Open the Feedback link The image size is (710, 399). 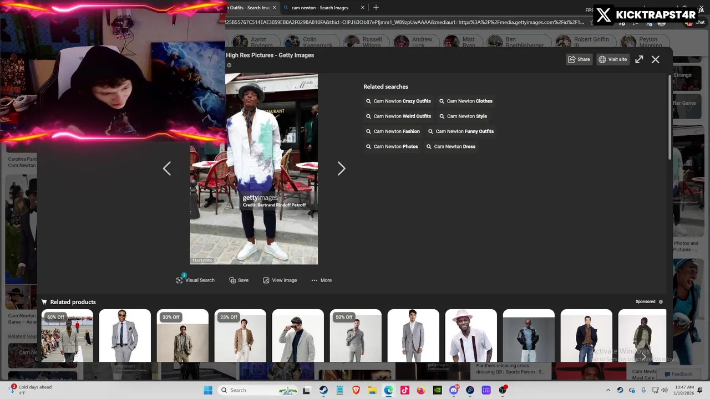pos(678,374)
